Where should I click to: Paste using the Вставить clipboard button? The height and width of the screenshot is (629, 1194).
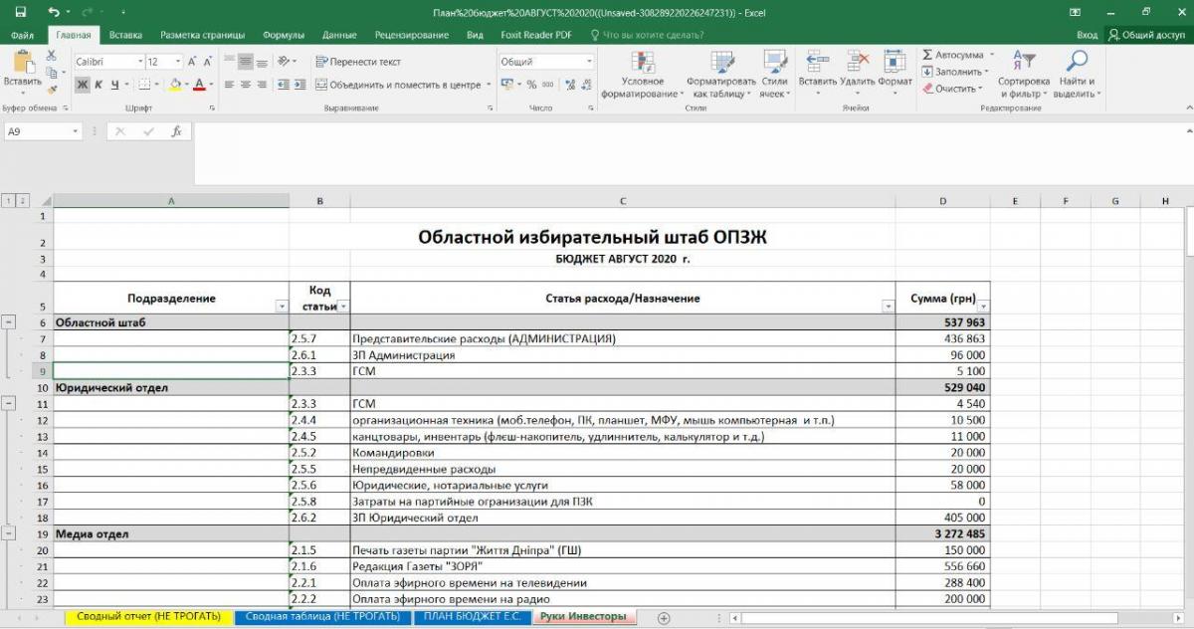[22, 70]
